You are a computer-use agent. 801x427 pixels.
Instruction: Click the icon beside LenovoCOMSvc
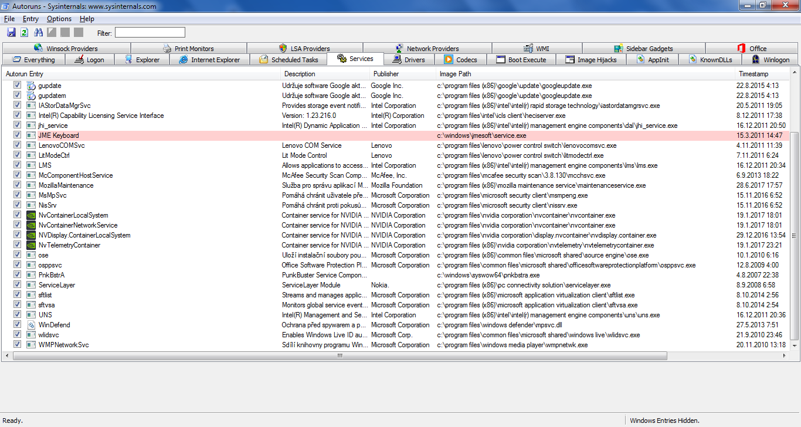click(x=31, y=145)
